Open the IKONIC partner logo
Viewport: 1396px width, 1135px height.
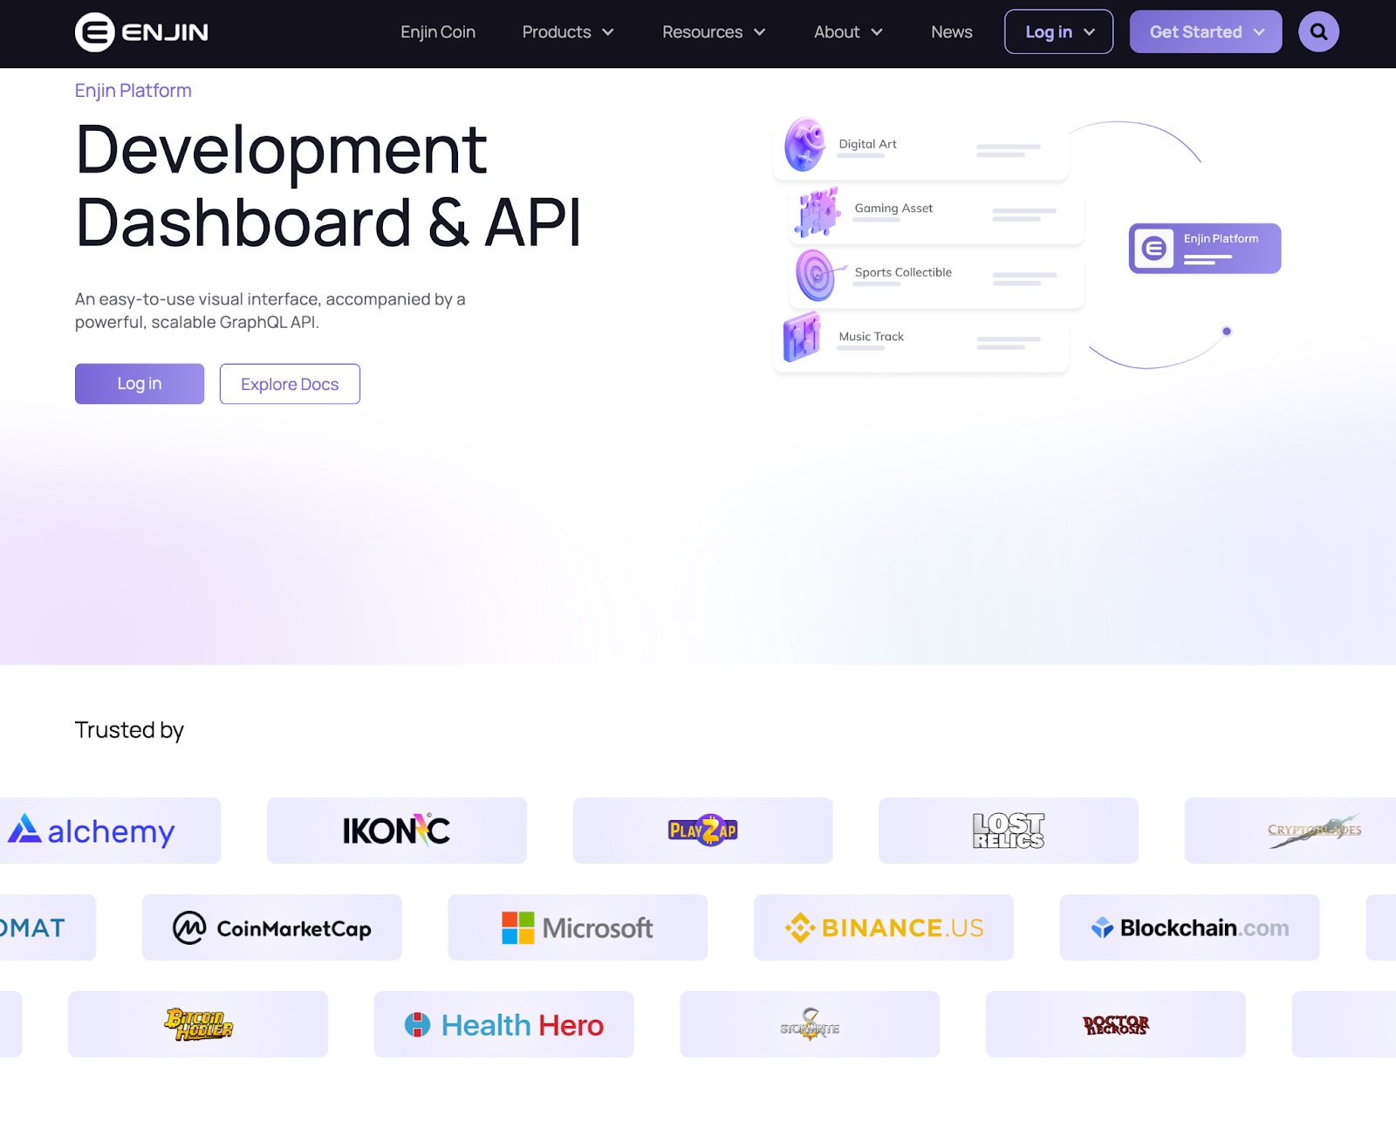coord(397,831)
